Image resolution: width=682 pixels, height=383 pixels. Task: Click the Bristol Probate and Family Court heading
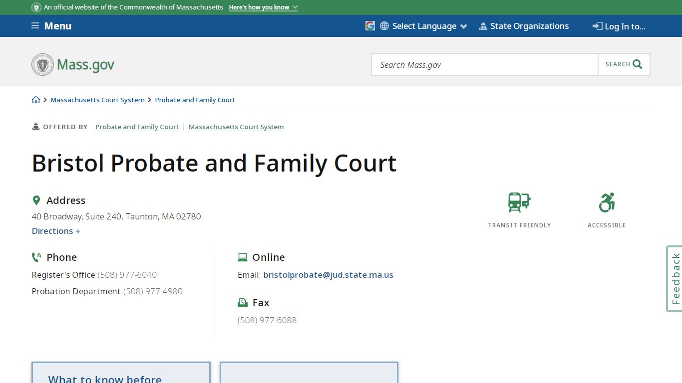coord(214,163)
